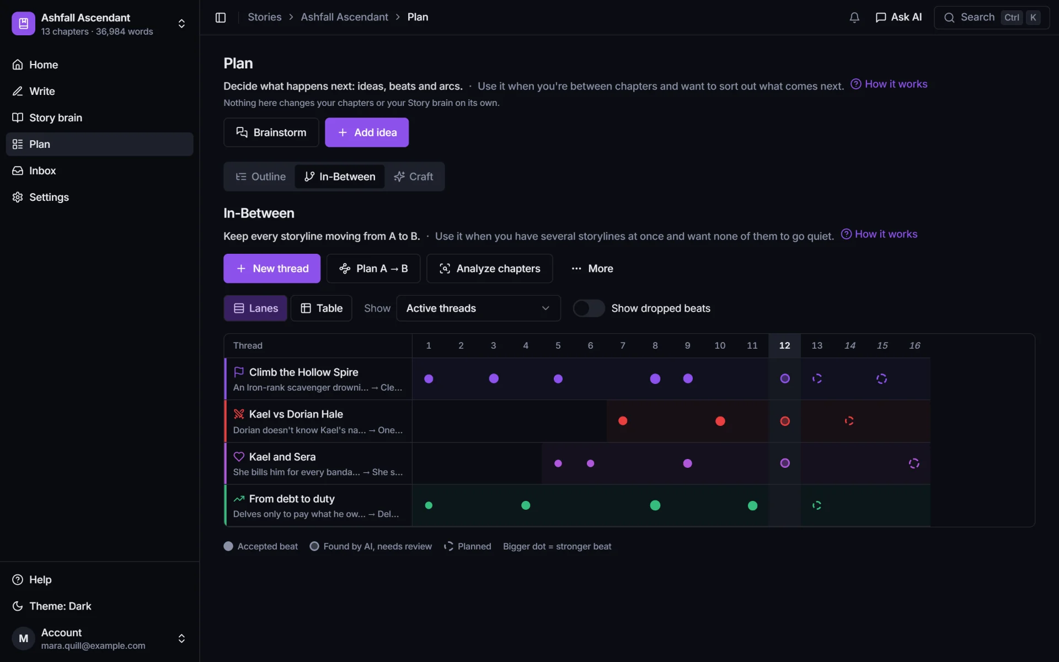1059x662 pixels.
Task: Click the Plan A → B button
Action: 373,269
